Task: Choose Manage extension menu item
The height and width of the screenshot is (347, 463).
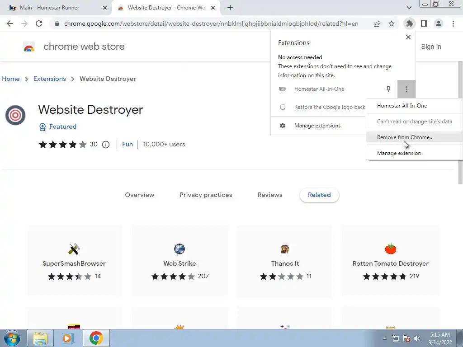Action: (x=415, y=153)
